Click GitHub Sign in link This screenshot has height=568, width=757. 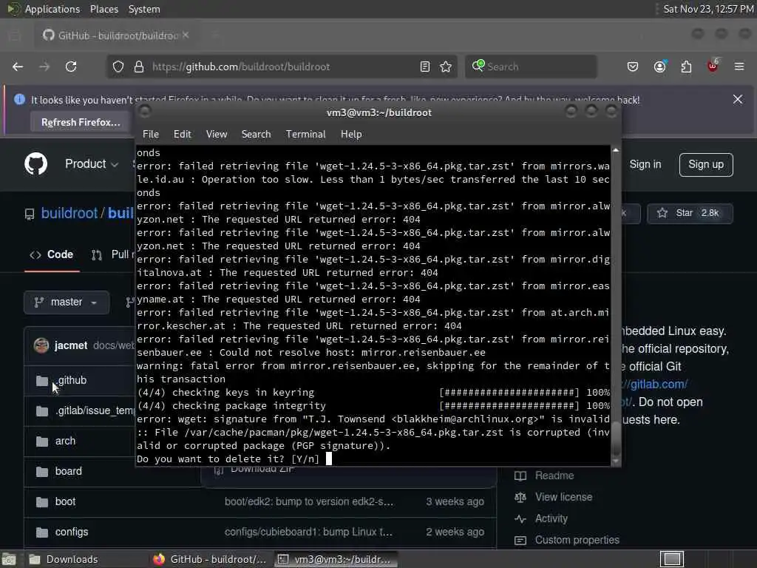[x=645, y=164]
